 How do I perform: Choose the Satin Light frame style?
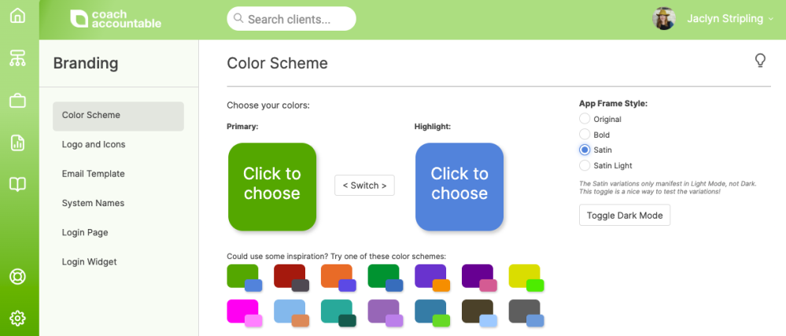tap(585, 165)
